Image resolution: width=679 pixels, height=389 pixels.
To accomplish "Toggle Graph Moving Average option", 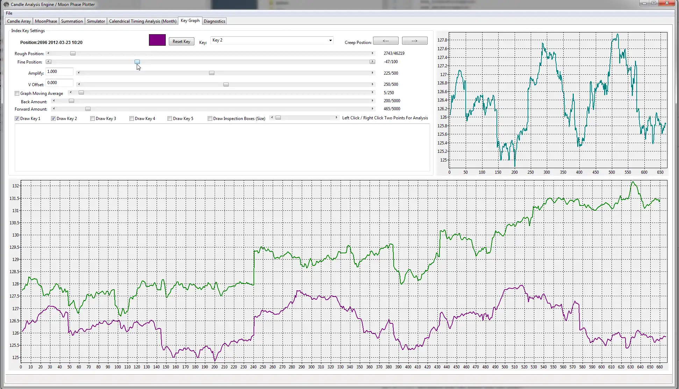I will pos(17,93).
